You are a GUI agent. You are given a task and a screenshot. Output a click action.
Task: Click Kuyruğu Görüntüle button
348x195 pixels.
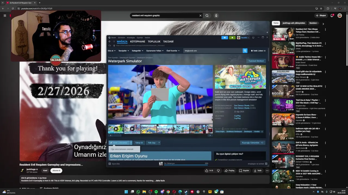253,143
